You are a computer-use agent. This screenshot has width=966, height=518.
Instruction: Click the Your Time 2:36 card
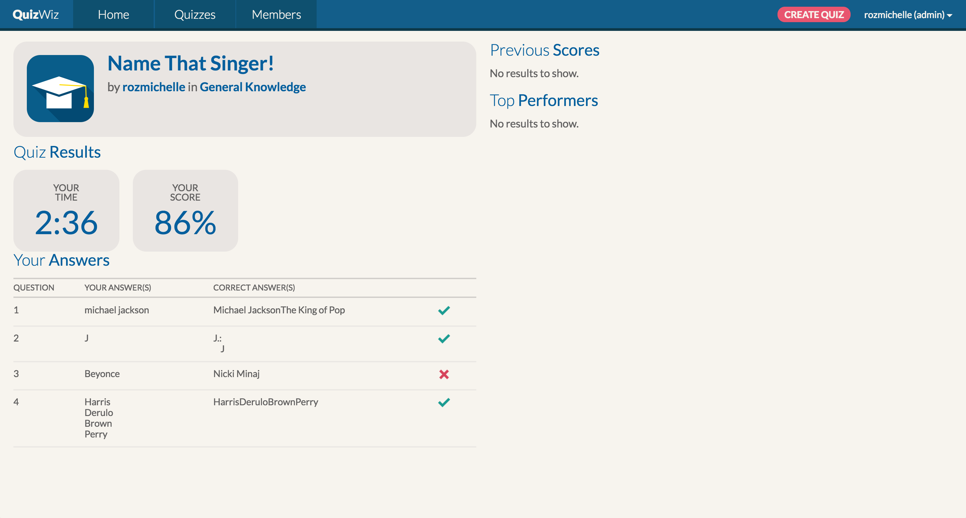(66, 210)
